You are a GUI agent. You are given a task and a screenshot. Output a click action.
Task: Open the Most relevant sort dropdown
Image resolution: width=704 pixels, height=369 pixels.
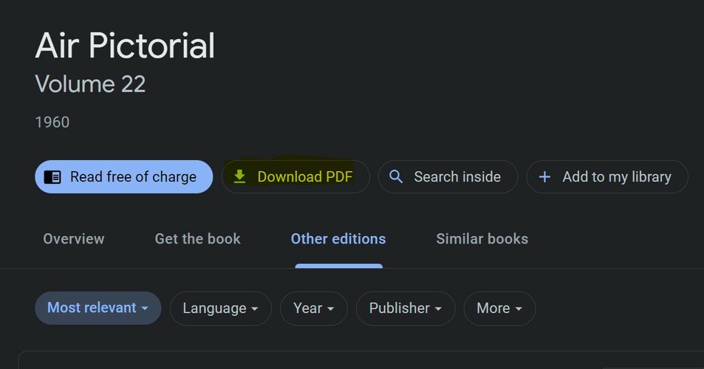tap(98, 308)
